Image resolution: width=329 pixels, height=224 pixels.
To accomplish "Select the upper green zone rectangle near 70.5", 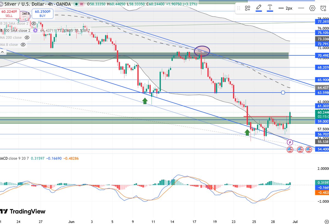I will point(144,55).
